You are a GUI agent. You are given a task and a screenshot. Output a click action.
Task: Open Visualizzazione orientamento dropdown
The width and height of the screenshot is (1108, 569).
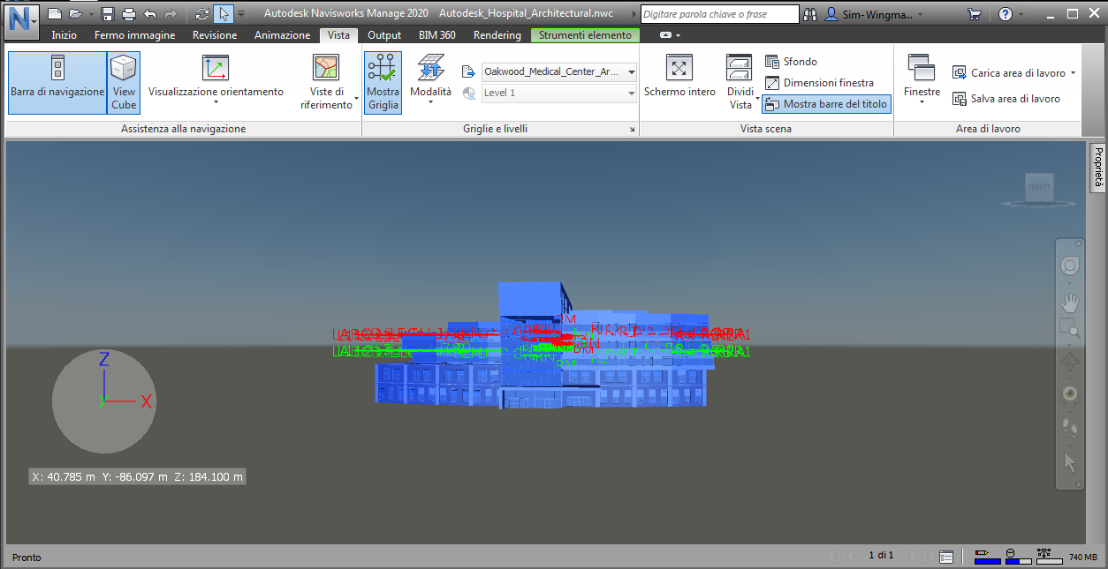216,82
